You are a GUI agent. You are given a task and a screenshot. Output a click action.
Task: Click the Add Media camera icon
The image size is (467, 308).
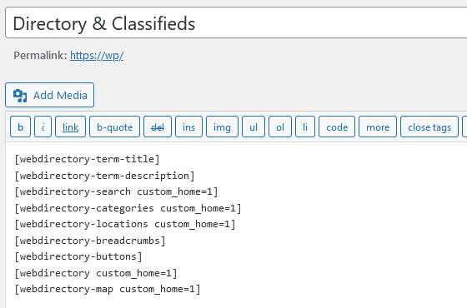coord(20,96)
